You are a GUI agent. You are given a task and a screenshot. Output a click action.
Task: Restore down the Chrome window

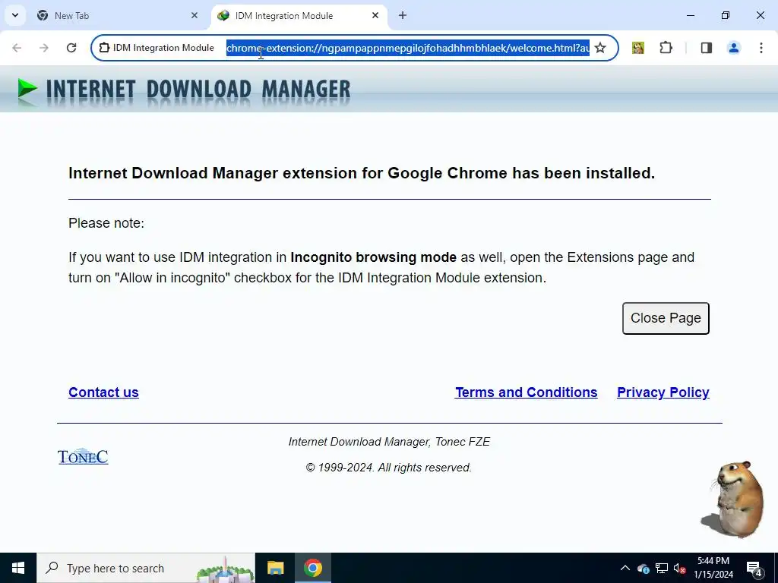tap(726, 15)
